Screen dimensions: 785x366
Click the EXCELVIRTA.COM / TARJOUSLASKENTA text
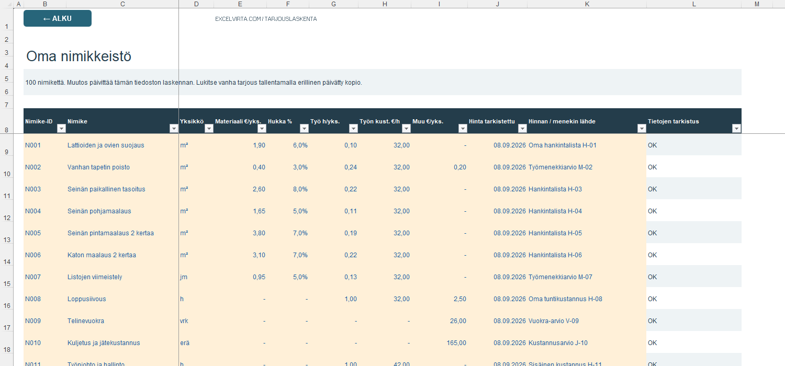click(x=266, y=19)
